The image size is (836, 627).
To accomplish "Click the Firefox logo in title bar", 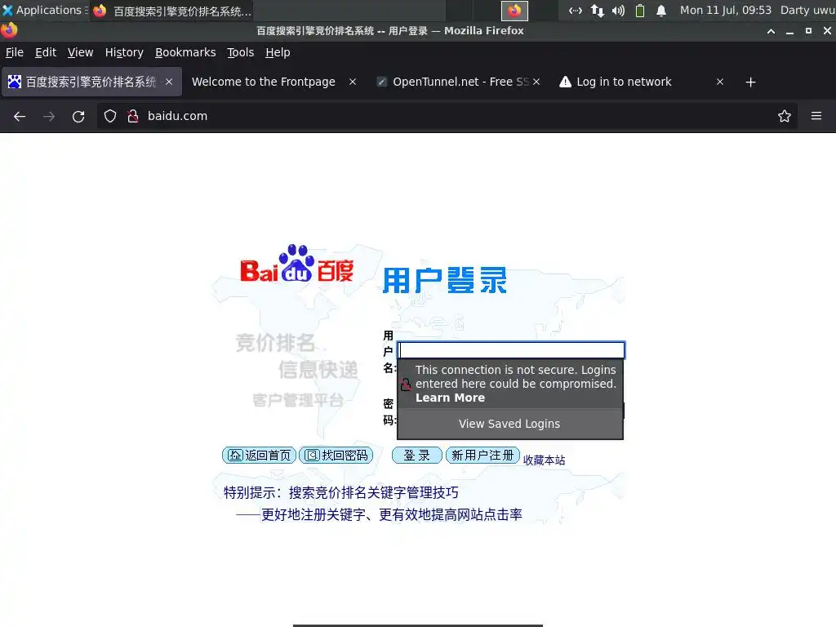I will (x=9, y=30).
